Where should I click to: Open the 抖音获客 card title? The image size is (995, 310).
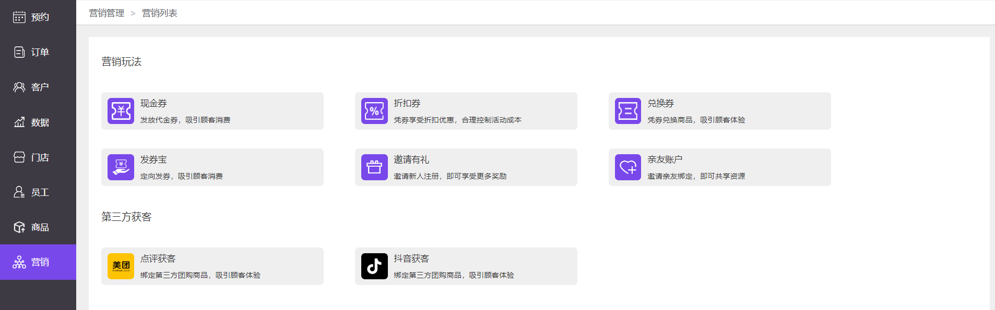point(411,259)
